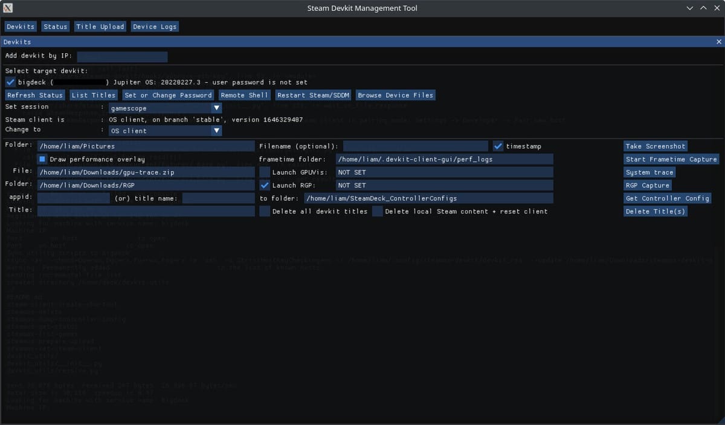Click the System trace button
This screenshot has height=425, width=725.
pyautogui.click(x=649, y=172)
